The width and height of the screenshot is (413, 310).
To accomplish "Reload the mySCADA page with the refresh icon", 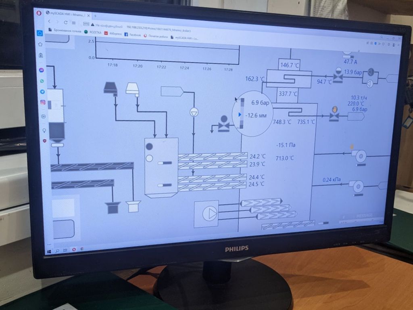I will tap(65, 23).
